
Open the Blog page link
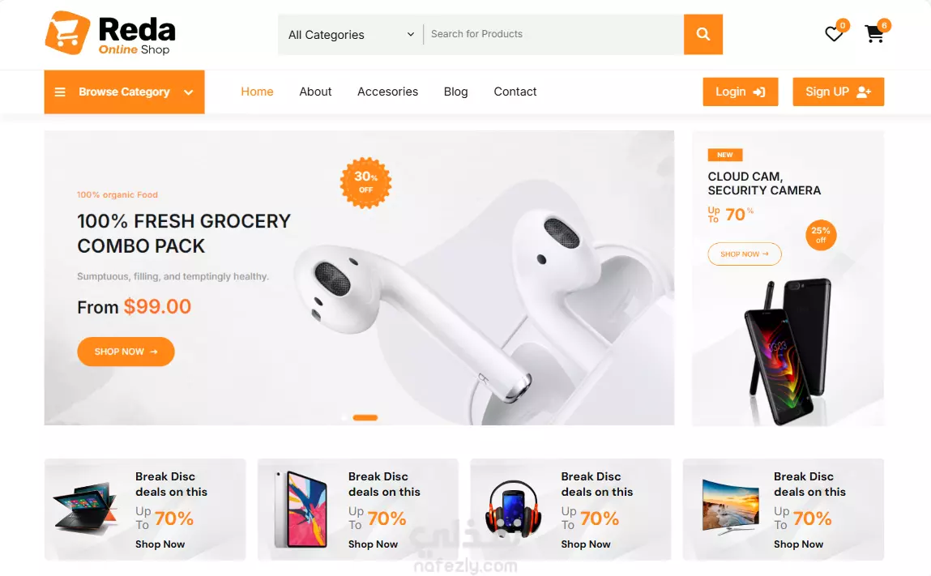click(456, 92)
